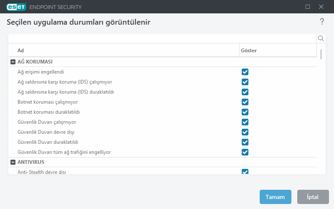Disable 'Güvenlik Duvarı devre dışı' checkbox
Viewport: 334px width, 209px height.
coord(245,132)
